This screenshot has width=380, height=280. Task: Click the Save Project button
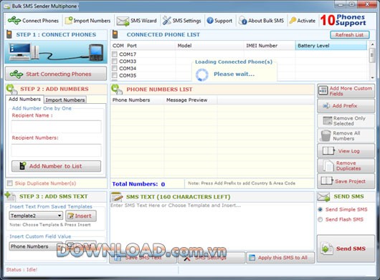(x=346, y=181)
